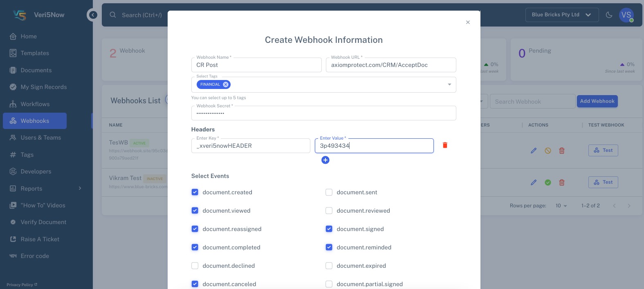Delete the header row with trash icon
The width and height of the screenshot is (644, 289).
pyautogui.click(x=445, y=145)
